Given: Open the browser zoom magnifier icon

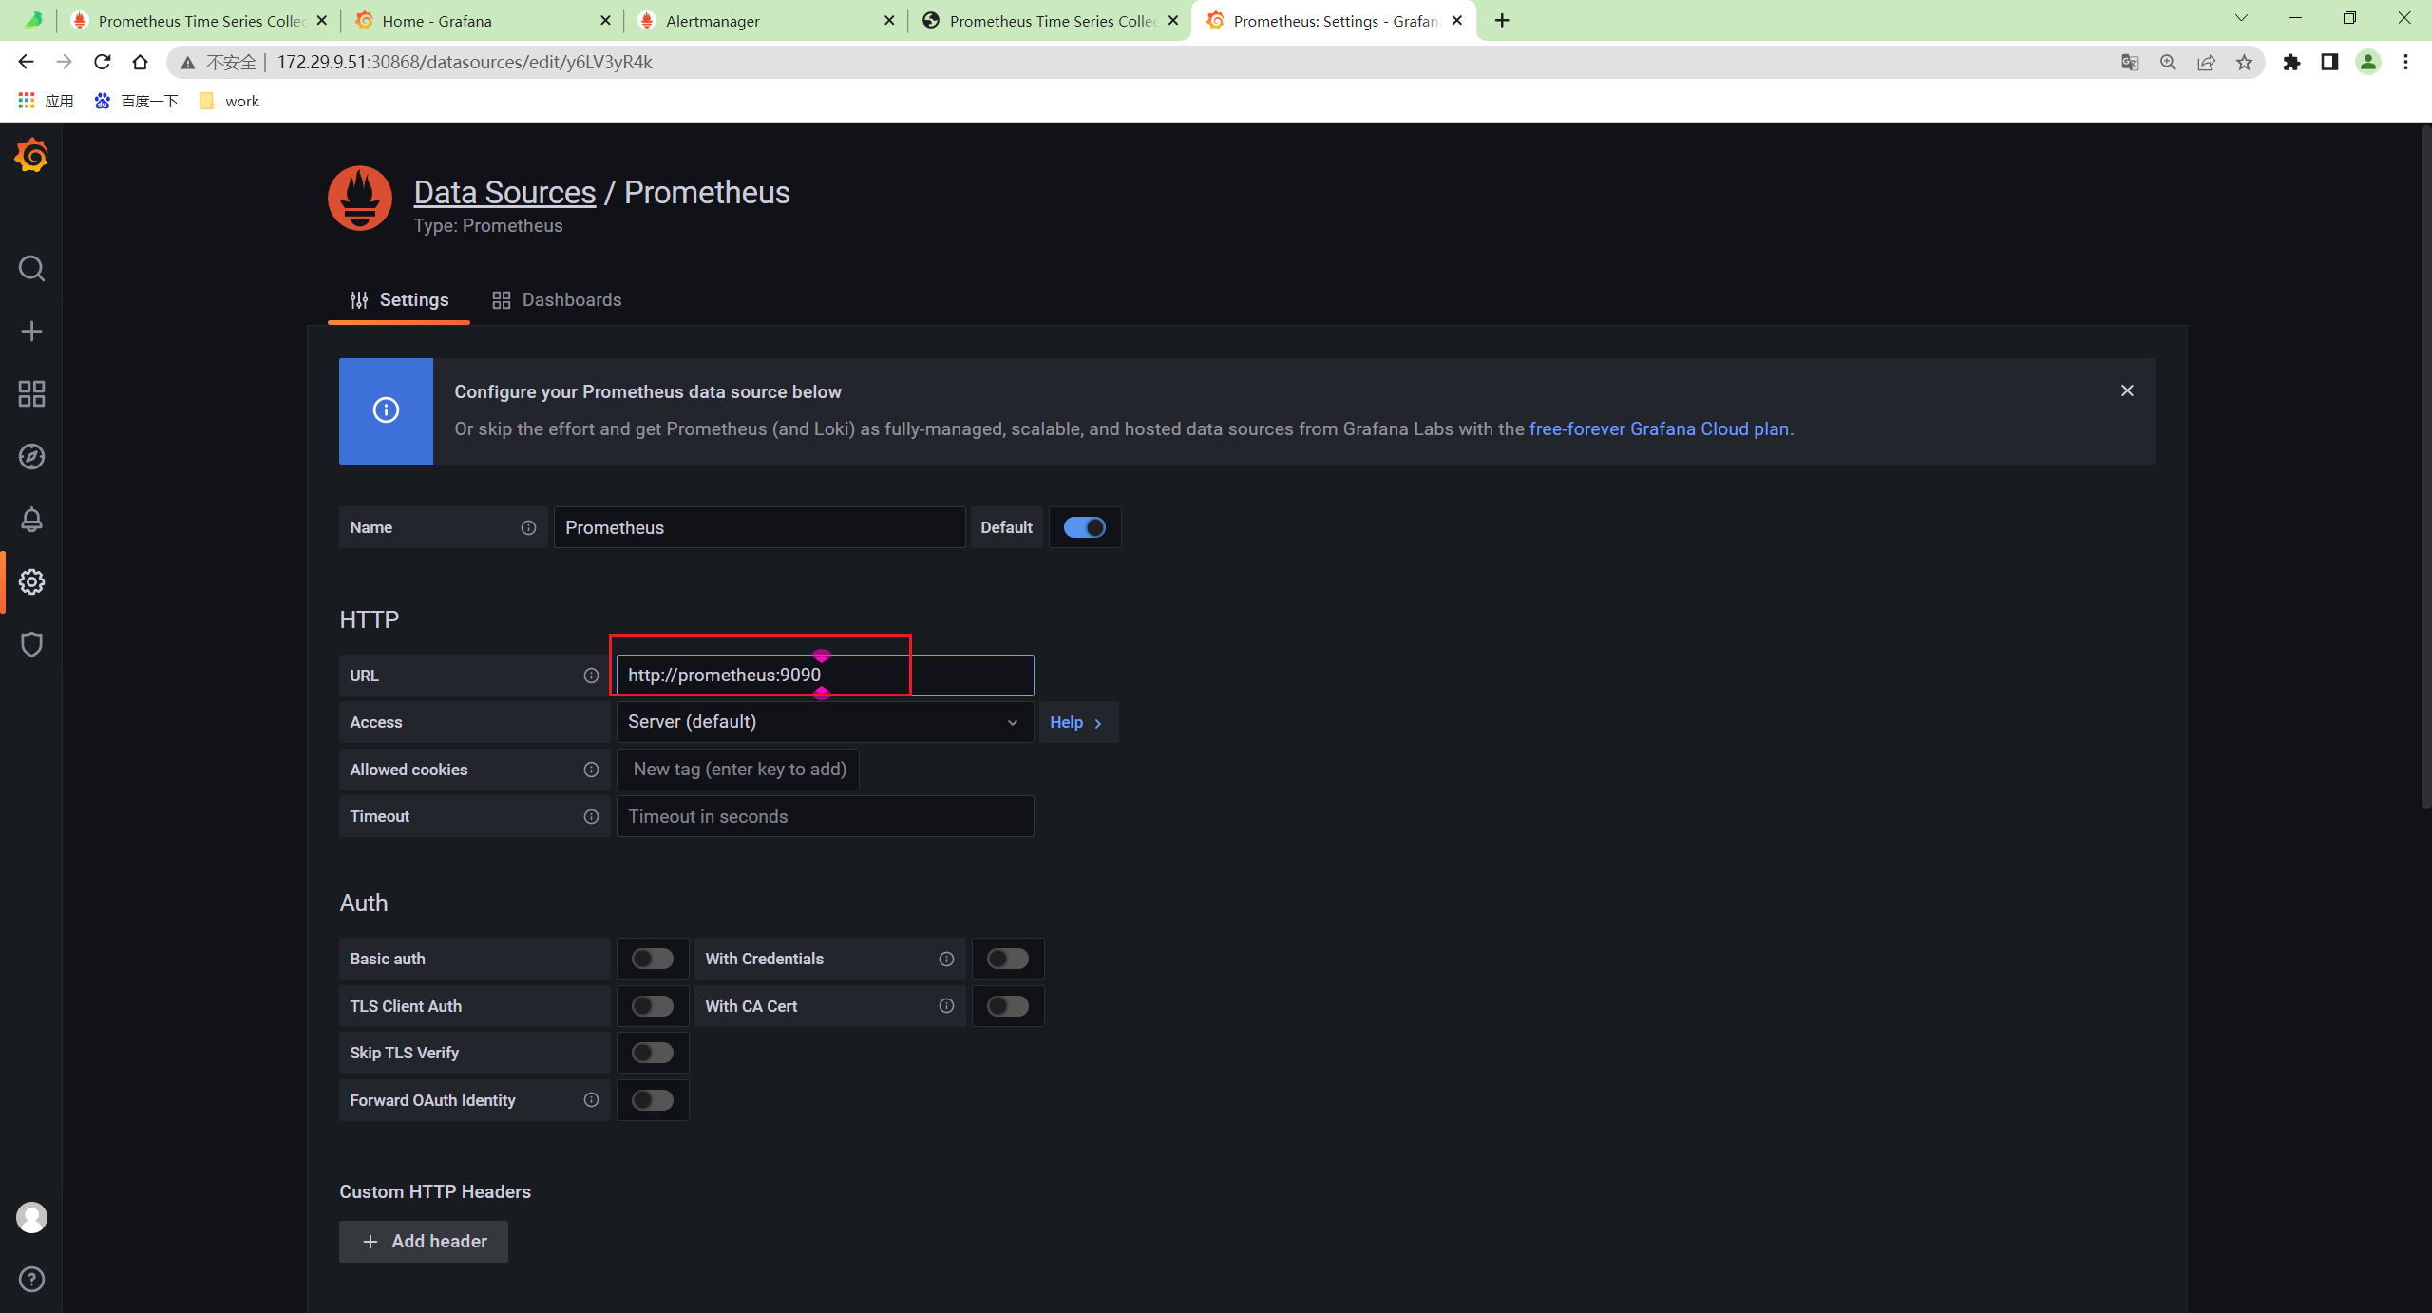Looking at the screenshot, I should click(2168, 63).
